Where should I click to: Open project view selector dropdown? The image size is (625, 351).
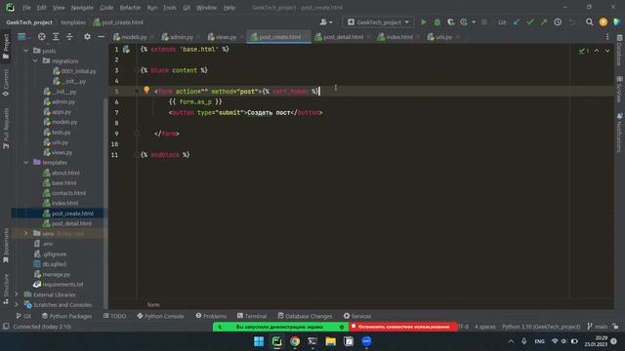23,37
